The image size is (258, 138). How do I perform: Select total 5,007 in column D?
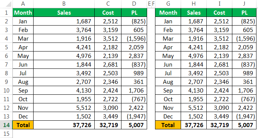tap(134, 125)
